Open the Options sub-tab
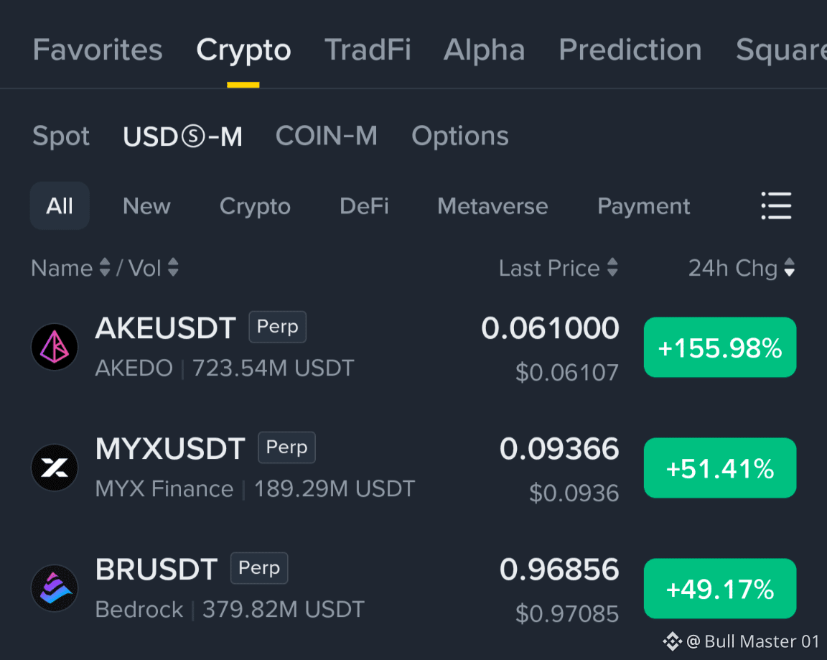Viewport: 827px width, 660px height. point(460,136)
